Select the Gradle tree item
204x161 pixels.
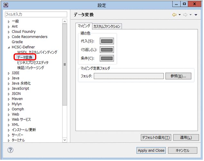tap(17, 42)
